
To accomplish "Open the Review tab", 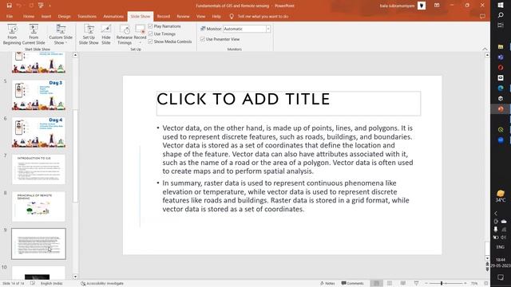I will pyautogui.click(x=183, y=16).
